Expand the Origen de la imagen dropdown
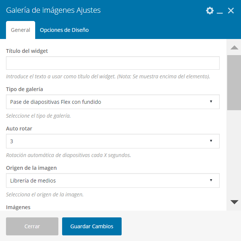The height and width of the screenshot is (241, 241). [113, 181]
